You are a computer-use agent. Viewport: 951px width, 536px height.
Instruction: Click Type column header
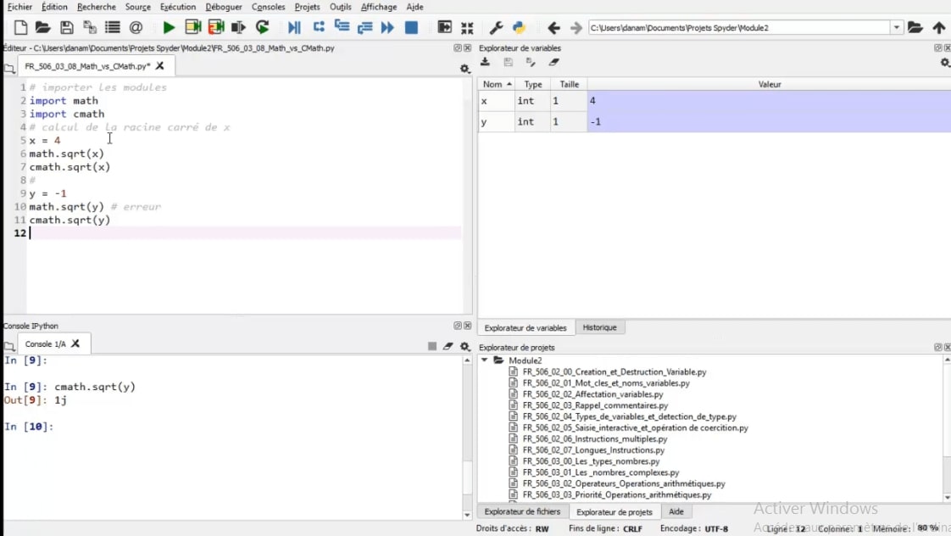(533, 84)
